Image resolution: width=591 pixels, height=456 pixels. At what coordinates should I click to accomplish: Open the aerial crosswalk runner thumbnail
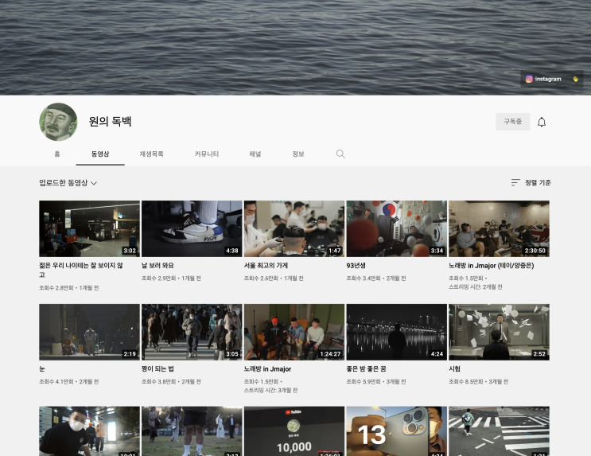point(499,431)
